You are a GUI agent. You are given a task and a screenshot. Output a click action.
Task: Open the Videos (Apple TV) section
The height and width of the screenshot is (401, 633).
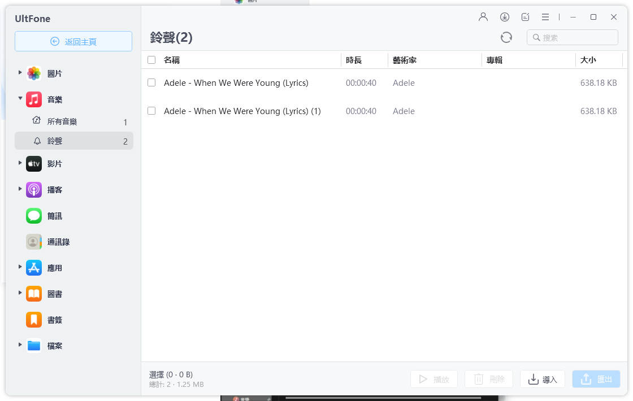point(55,163)
